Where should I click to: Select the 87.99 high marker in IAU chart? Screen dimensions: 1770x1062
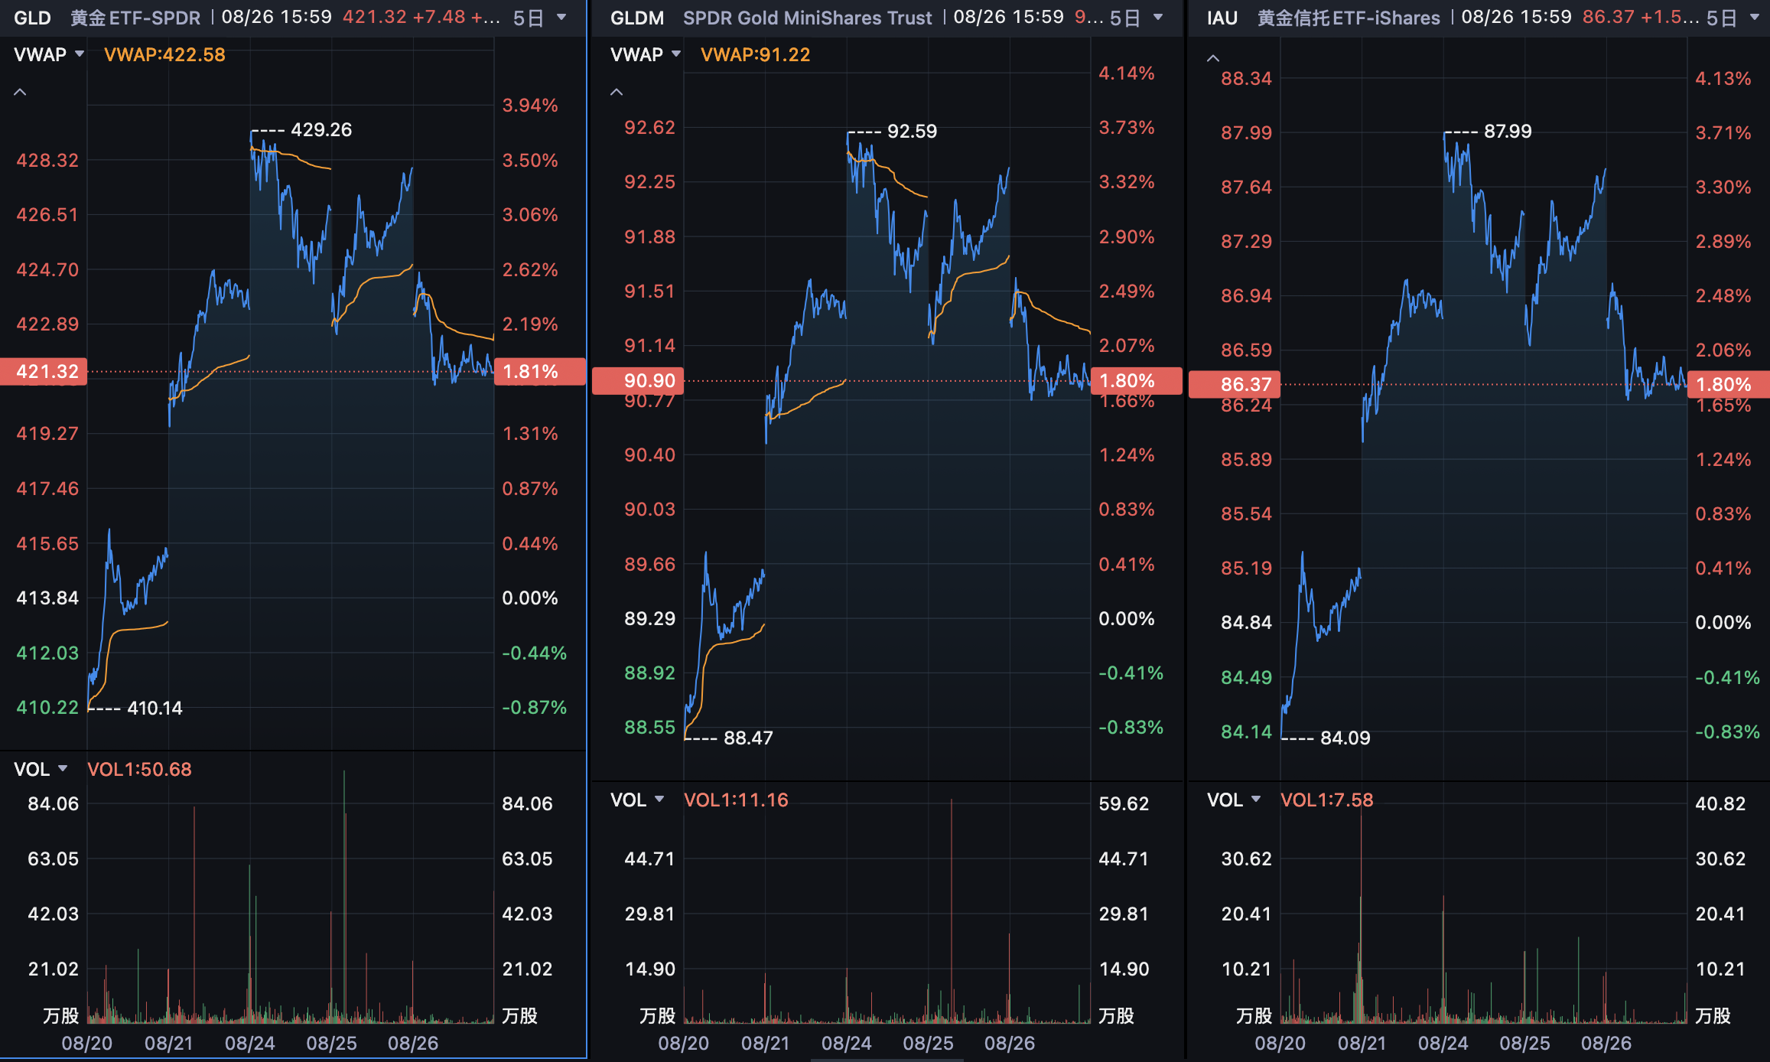[1508, 131]
